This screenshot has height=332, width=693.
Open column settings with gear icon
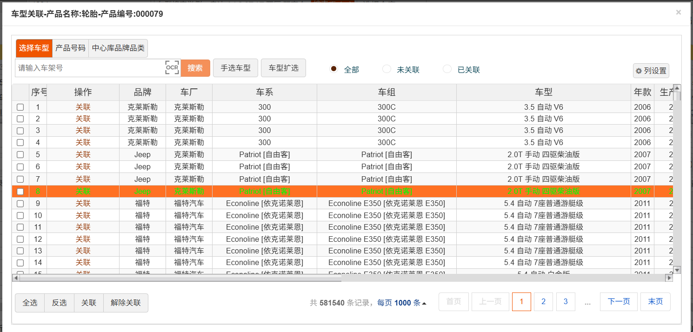tap(651, 71)
